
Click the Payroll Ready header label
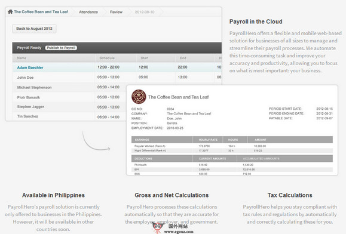(x=29, y=48)
